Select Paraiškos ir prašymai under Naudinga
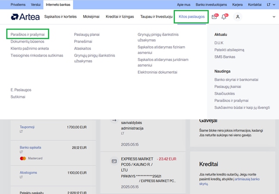 (x=231, y=100)
